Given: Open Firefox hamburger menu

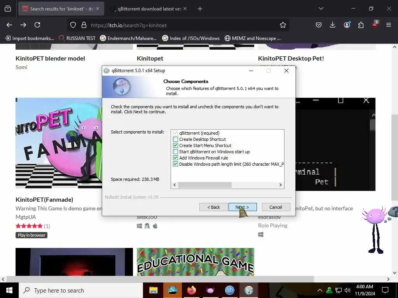Looking at the screenshot, I should 388,25.
